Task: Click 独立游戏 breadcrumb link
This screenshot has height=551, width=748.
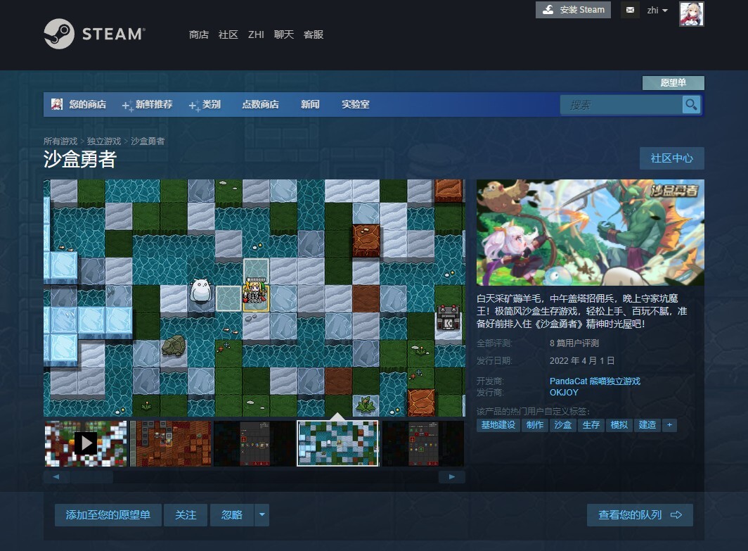Action: [x=104, y=141]
